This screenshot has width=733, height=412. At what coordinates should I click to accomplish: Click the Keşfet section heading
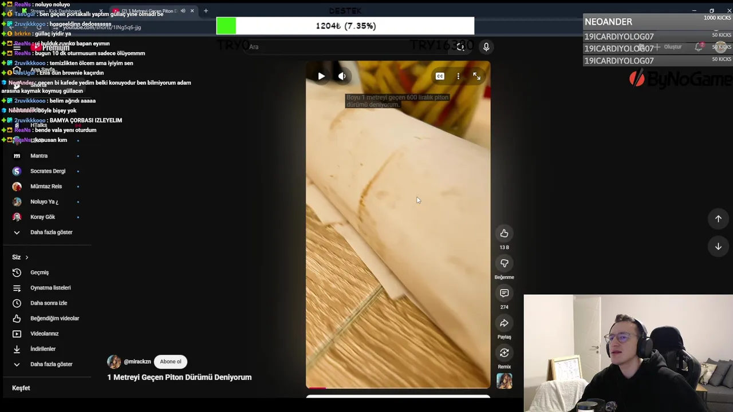[21, 388]
